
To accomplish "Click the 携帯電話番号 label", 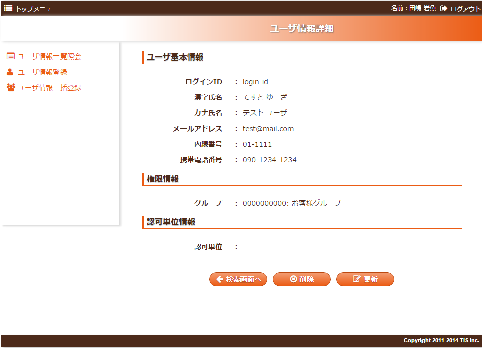I will [x=201, y=160].
